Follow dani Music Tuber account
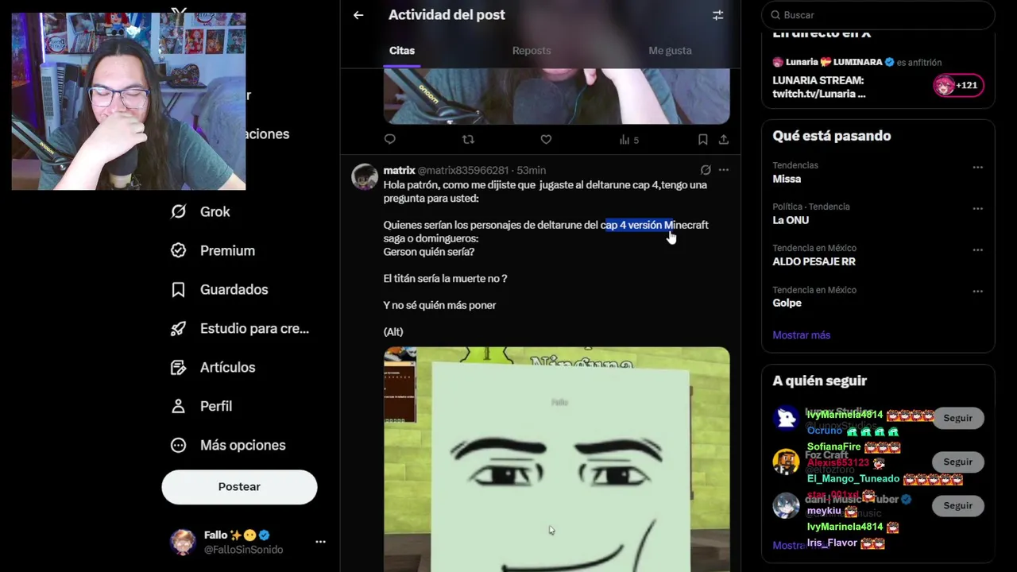This screenshot has width=1017, height=572. tap(957, 505)
